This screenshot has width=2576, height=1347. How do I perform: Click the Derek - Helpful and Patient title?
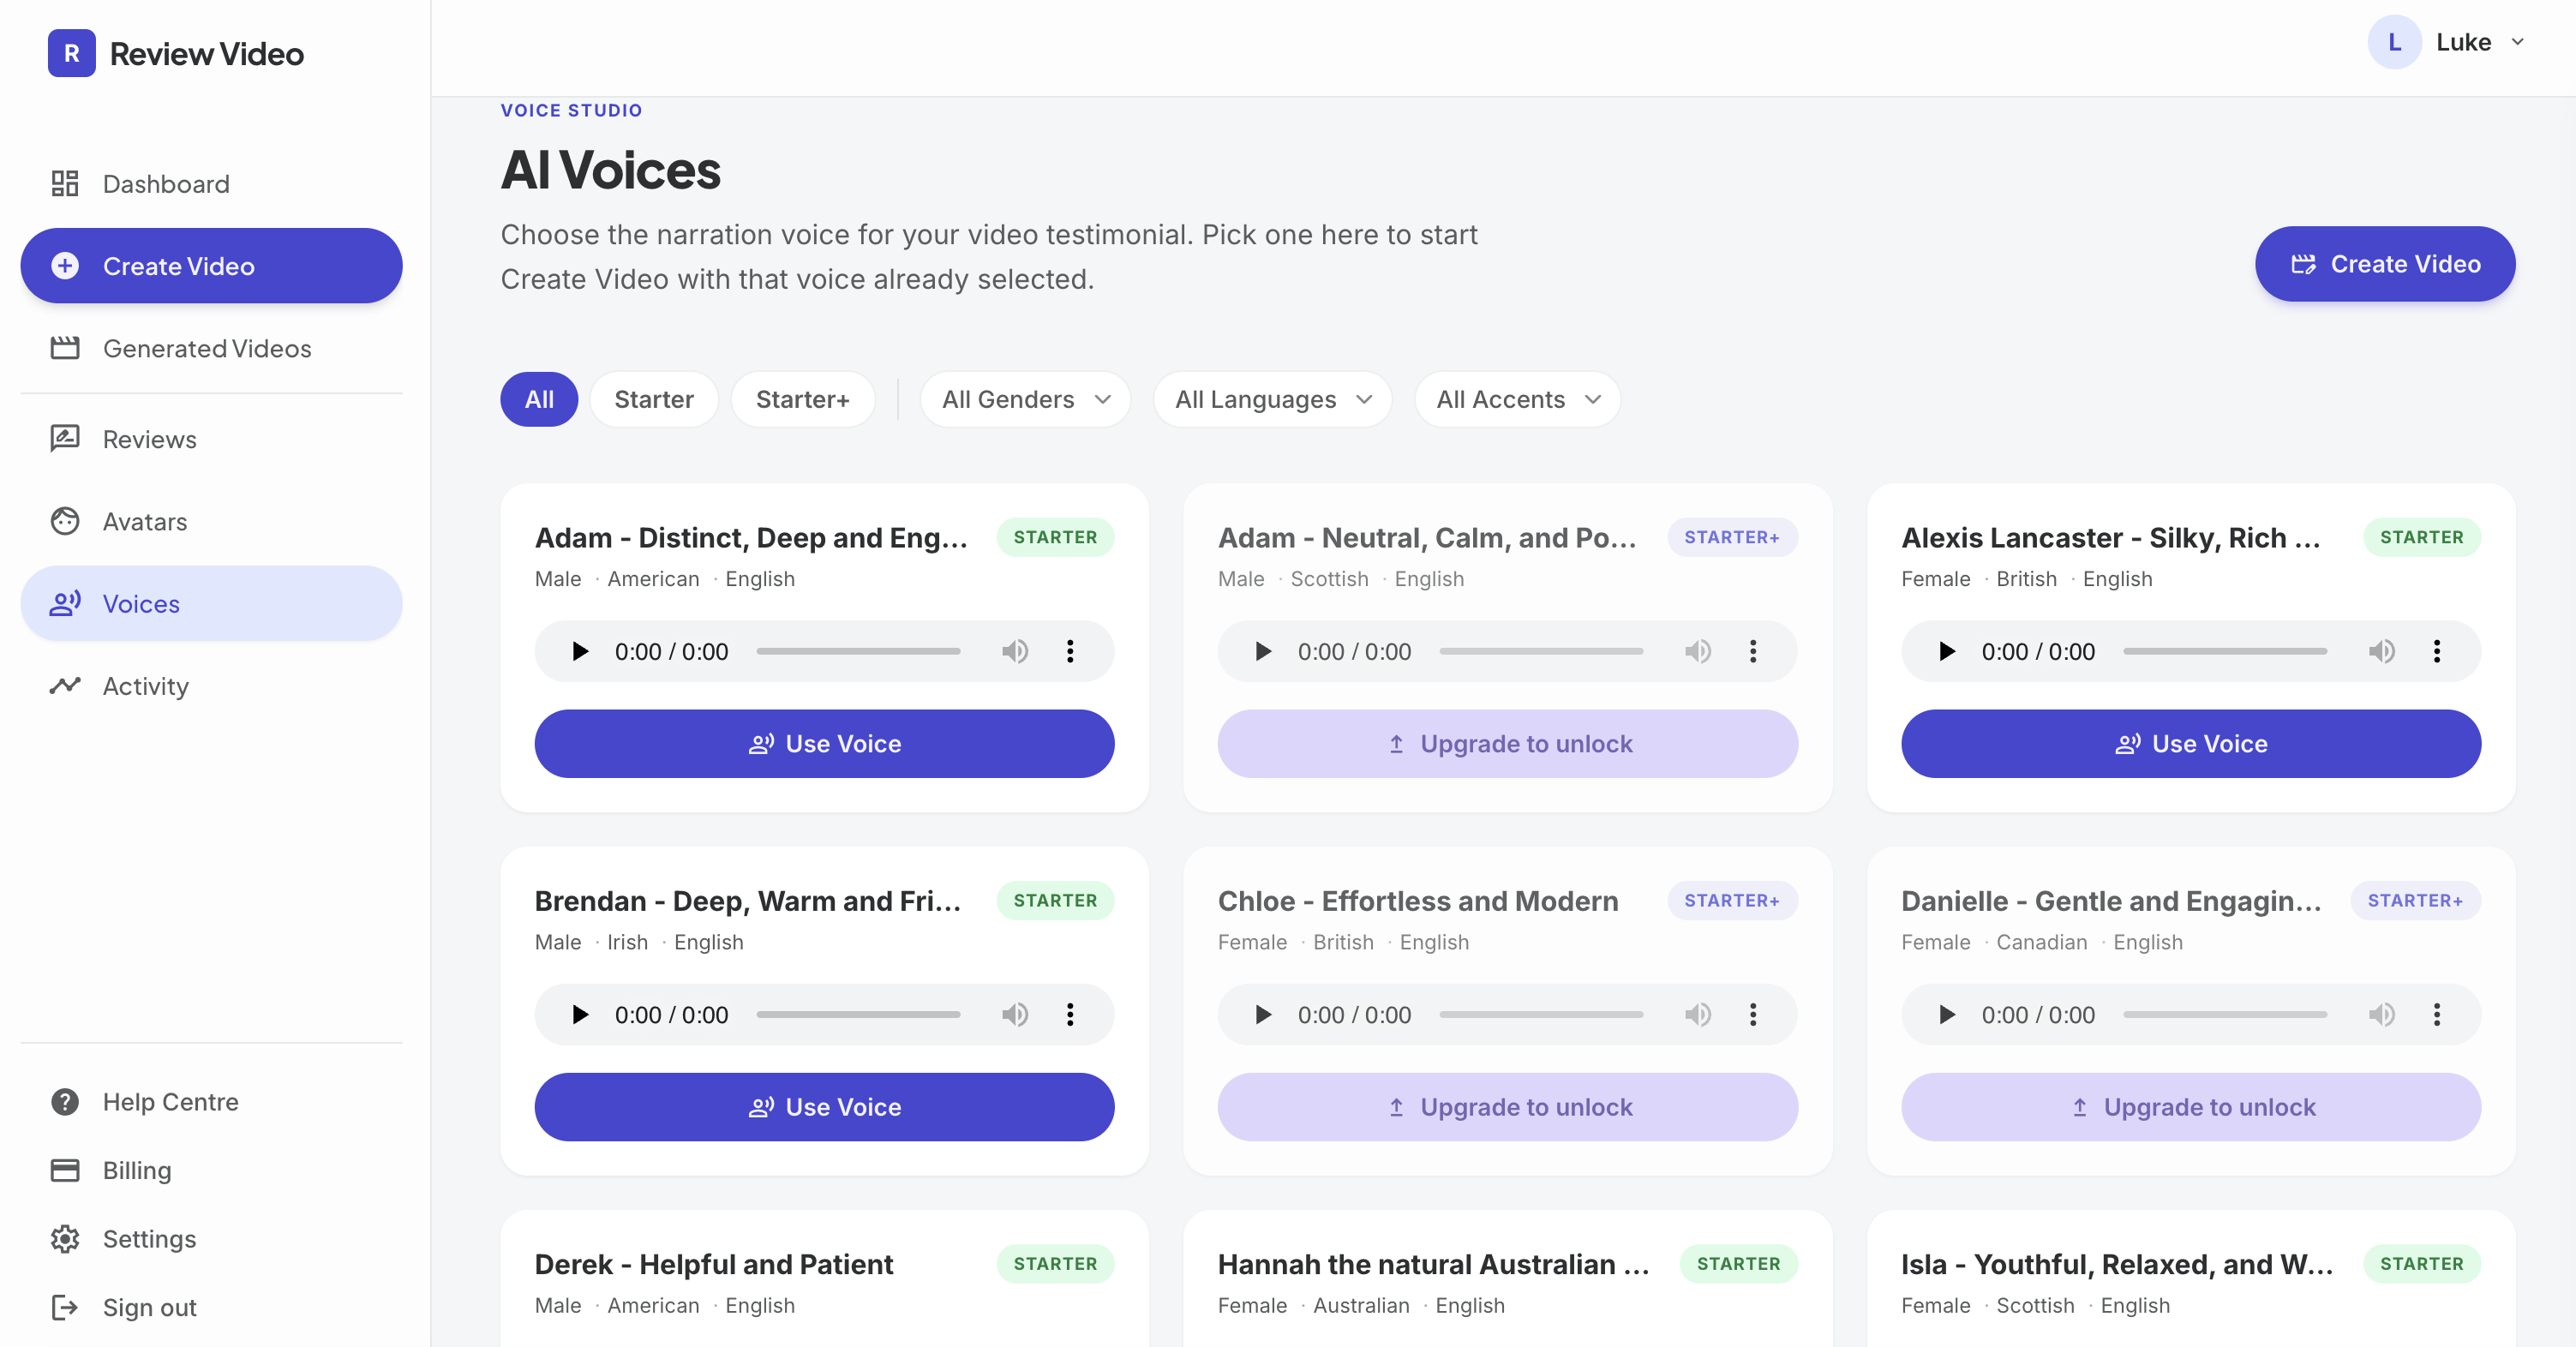click(714, 1264)
